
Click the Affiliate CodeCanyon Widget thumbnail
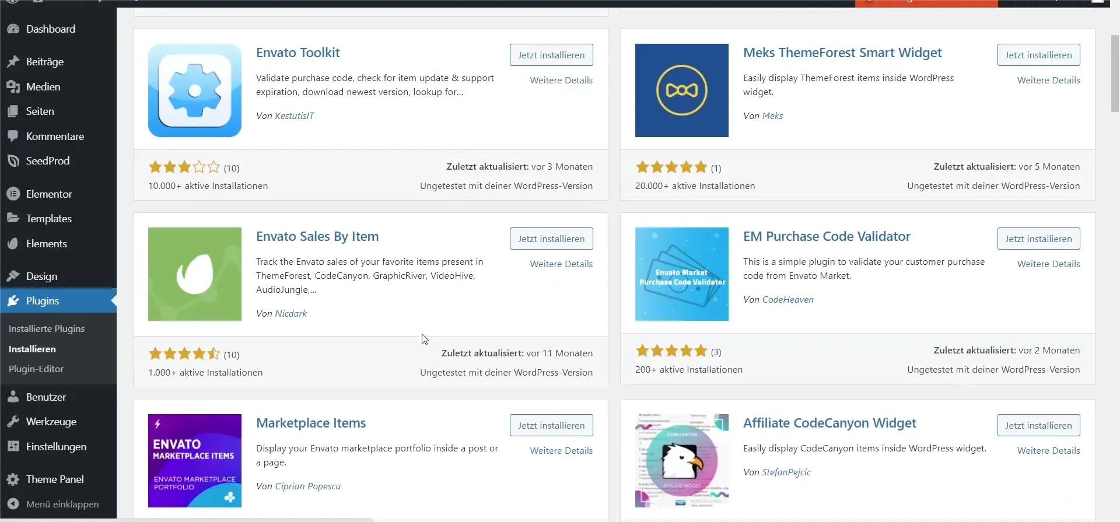[x=681, y=461]
